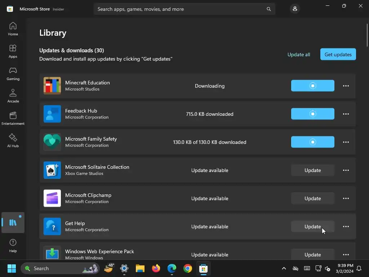This screenshot has width=369, height=277.
Task: Open the Home section in sidebar
Action: click(13, 29)
